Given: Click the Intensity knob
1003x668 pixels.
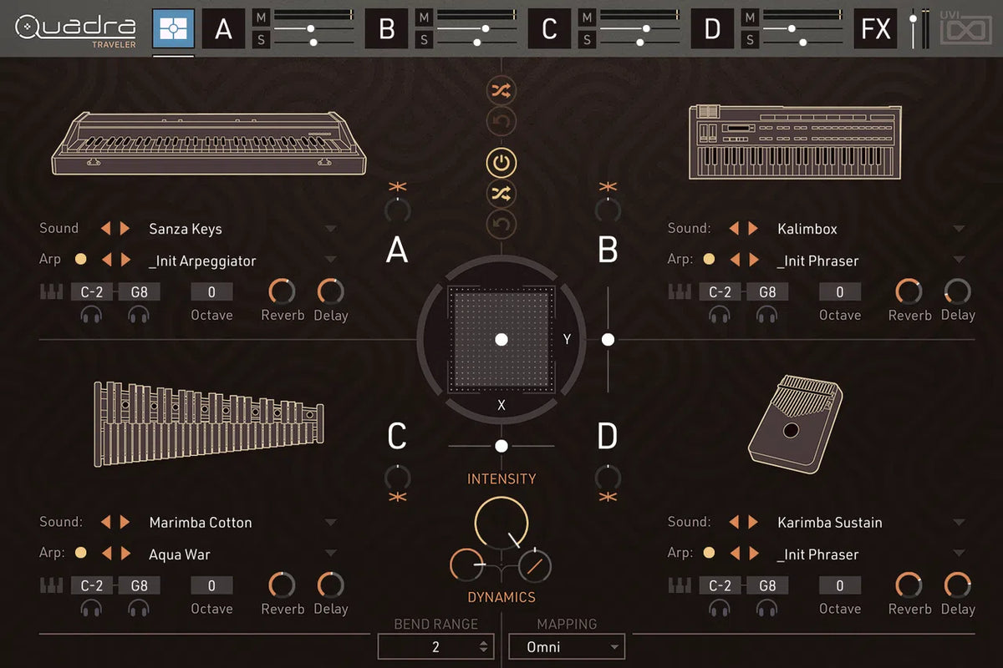Looking at the screenshot, I should (x=501, y=522).
